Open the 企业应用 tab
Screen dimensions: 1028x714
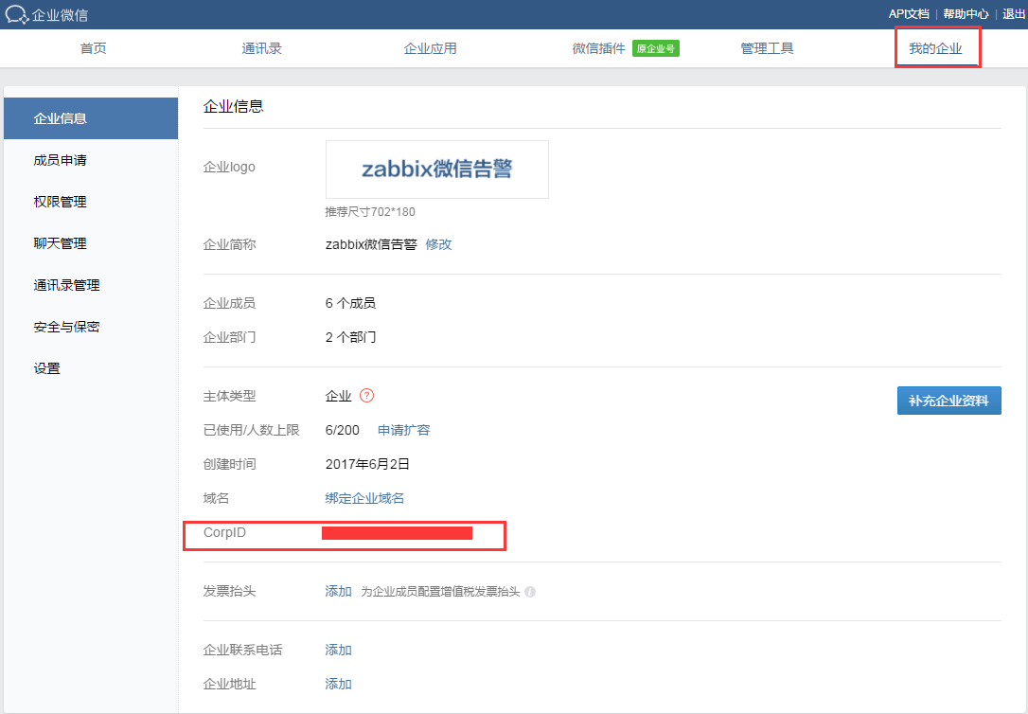click(430, 48)
